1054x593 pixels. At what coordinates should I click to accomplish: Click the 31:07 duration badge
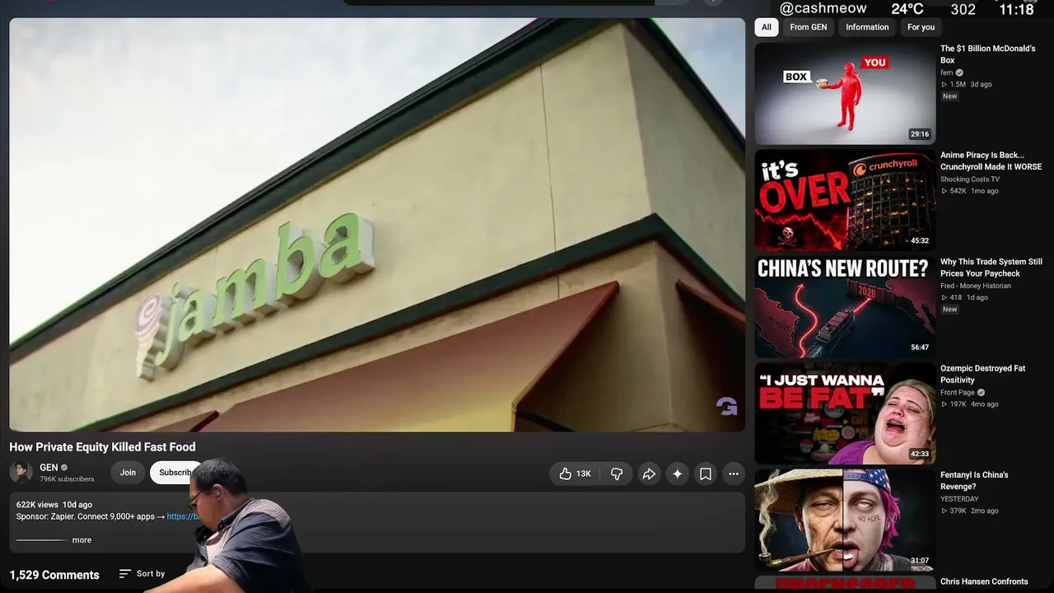(x=920, y=561)
